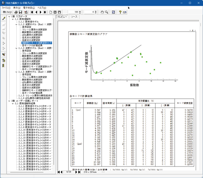Click the first-page arrow in bottom navigation bar

58,172
